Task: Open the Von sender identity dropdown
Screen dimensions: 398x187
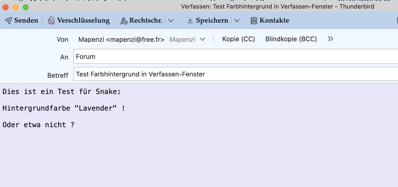Action: coord(203,39)
